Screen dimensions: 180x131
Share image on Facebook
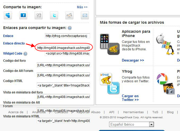[x=23, y=15]
